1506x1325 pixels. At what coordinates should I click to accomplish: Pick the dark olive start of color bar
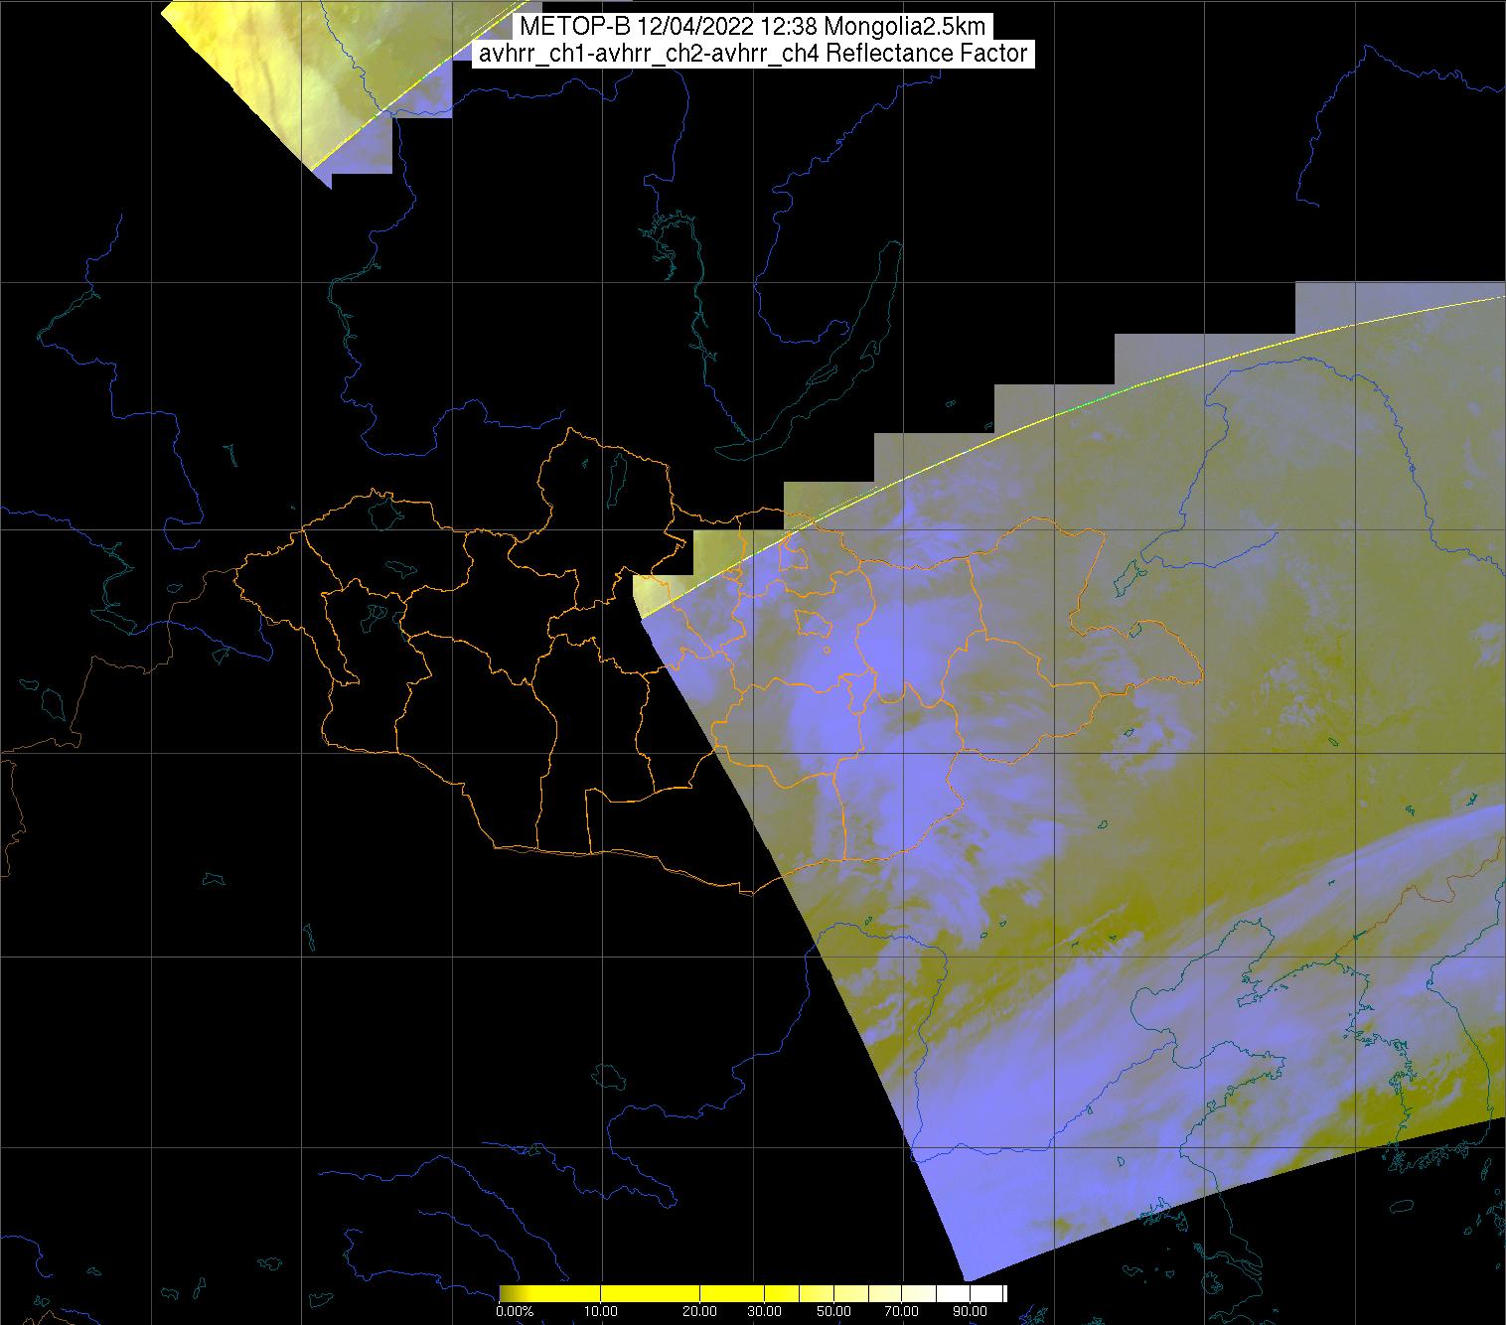point(505,1293)
